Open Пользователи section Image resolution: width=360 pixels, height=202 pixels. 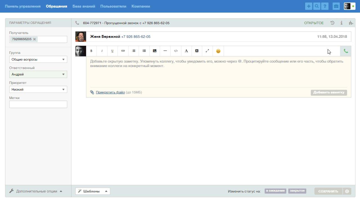[x=113, y=6]
